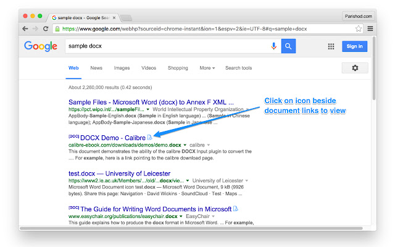This screenshot has height=247, width=395.
Task: Click the Google logo
Action: coord(41,46)
